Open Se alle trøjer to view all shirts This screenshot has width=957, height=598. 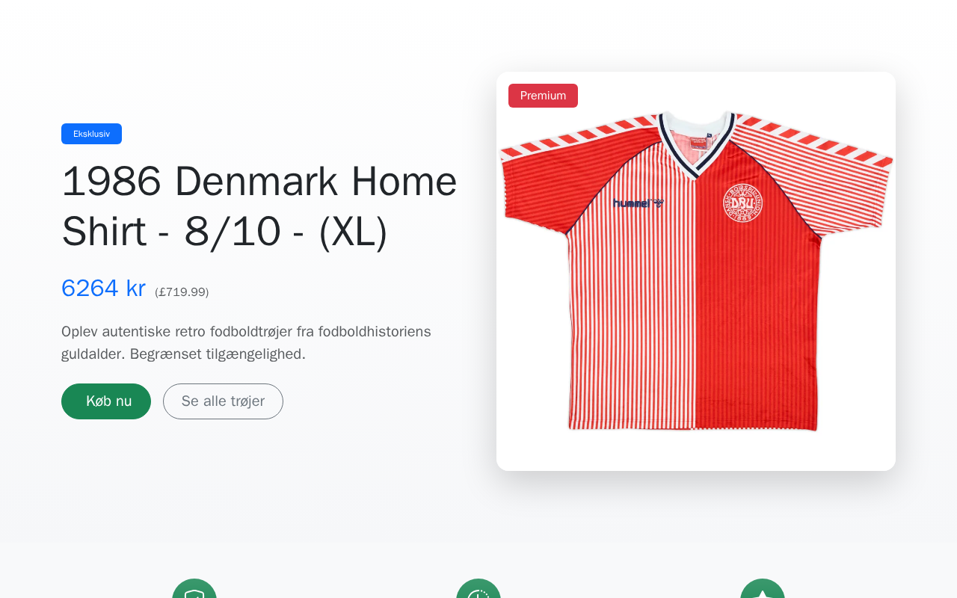[223, 401]
